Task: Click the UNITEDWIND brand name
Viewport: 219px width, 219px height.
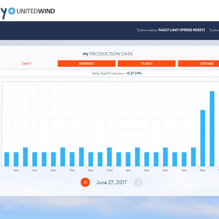Action: coord(36,11)
